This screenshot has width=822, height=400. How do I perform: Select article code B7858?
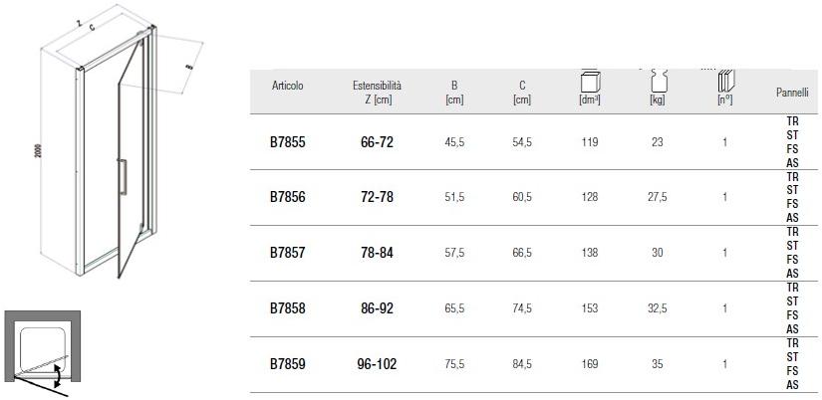pyautogui.click(x=287, y=308)
